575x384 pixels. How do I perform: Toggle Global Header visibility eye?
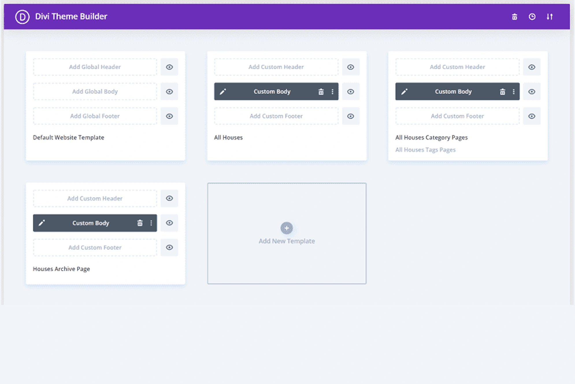pos(169,67)
